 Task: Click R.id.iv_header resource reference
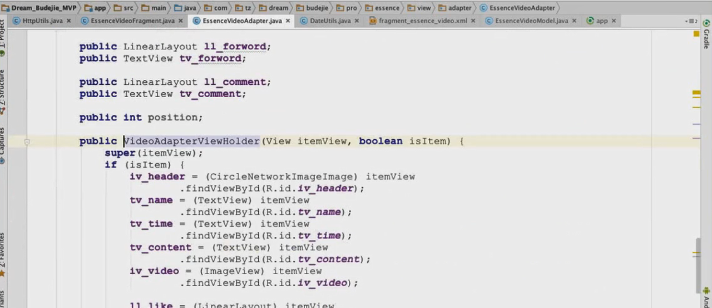coord(310,189)
